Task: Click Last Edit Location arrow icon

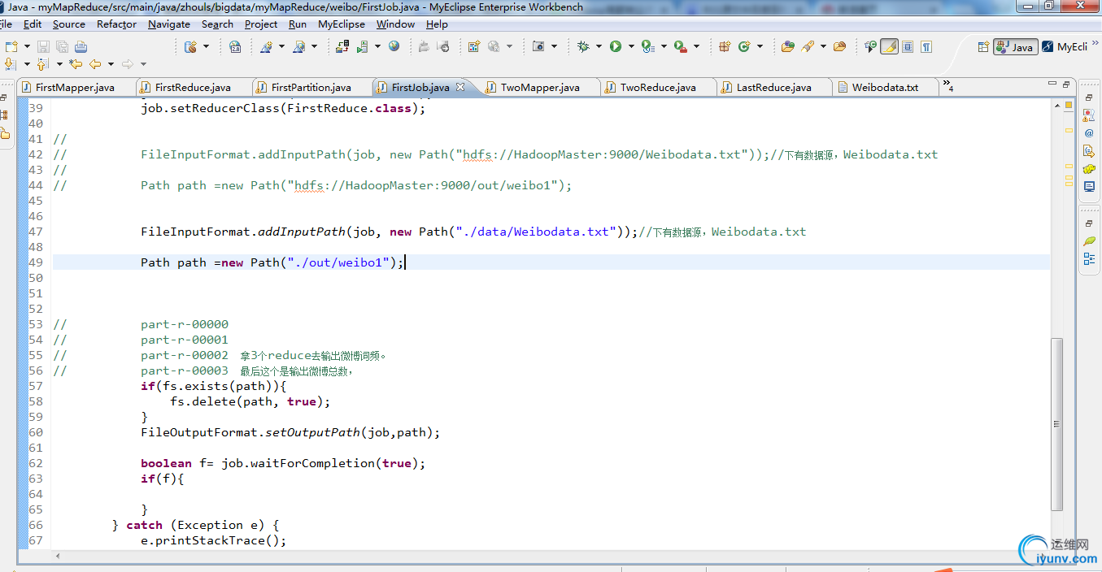Action: [x=76, y=63]
